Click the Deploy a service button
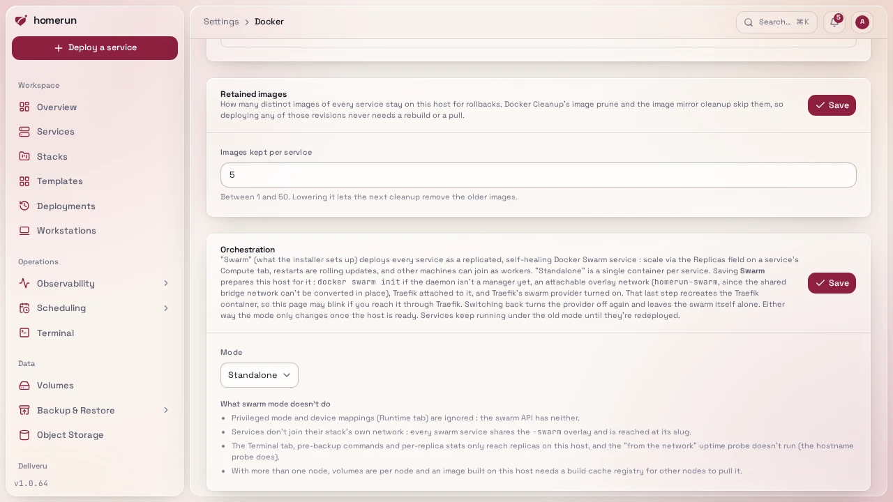The height and width of the screenshot is (502, 893). coord(95,48)
